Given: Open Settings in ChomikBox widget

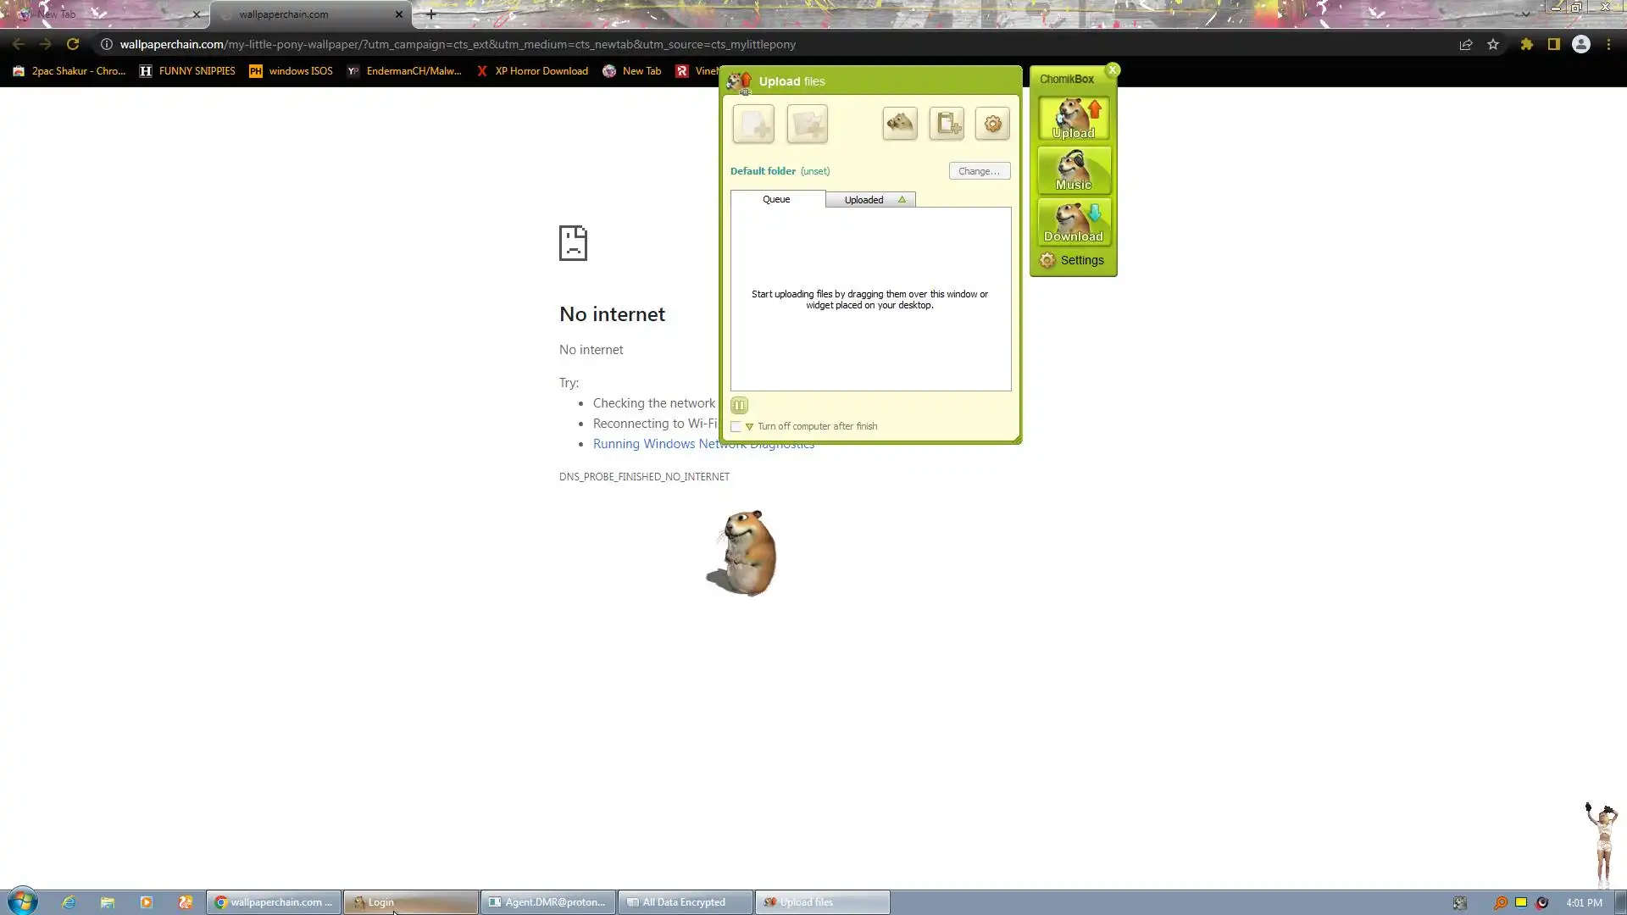Looking at the screenshot, I should [1073, 260].
